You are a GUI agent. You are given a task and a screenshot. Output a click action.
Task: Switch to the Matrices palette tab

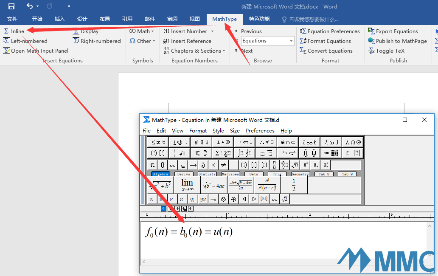tap(230, 174)
